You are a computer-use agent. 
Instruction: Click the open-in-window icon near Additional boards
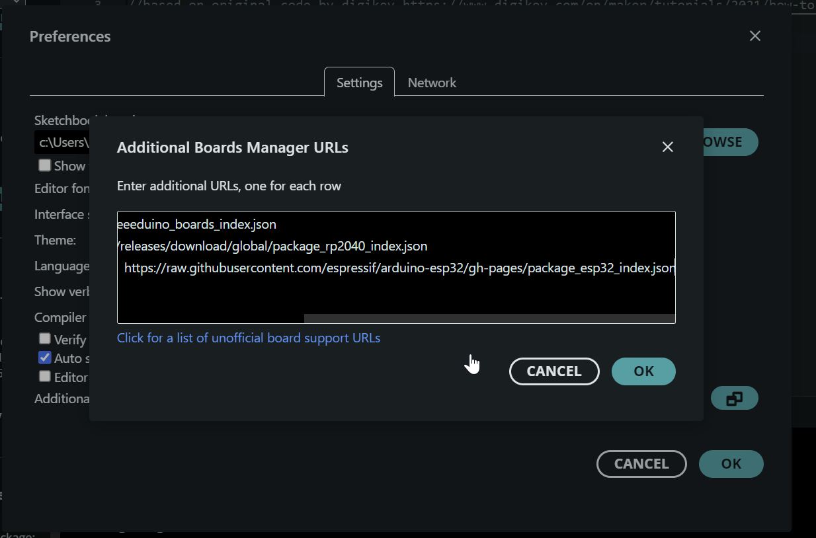click(x=735, y=398)
